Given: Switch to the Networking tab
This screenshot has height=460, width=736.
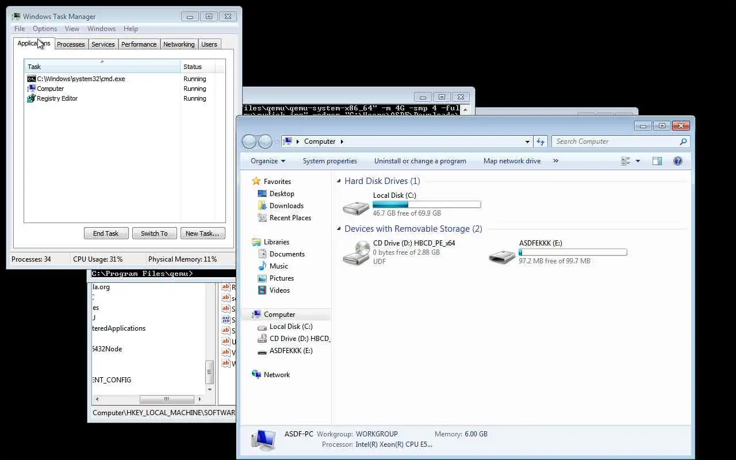Looking at the screenshot, I should pyautogui.click(x=179, y=44).
